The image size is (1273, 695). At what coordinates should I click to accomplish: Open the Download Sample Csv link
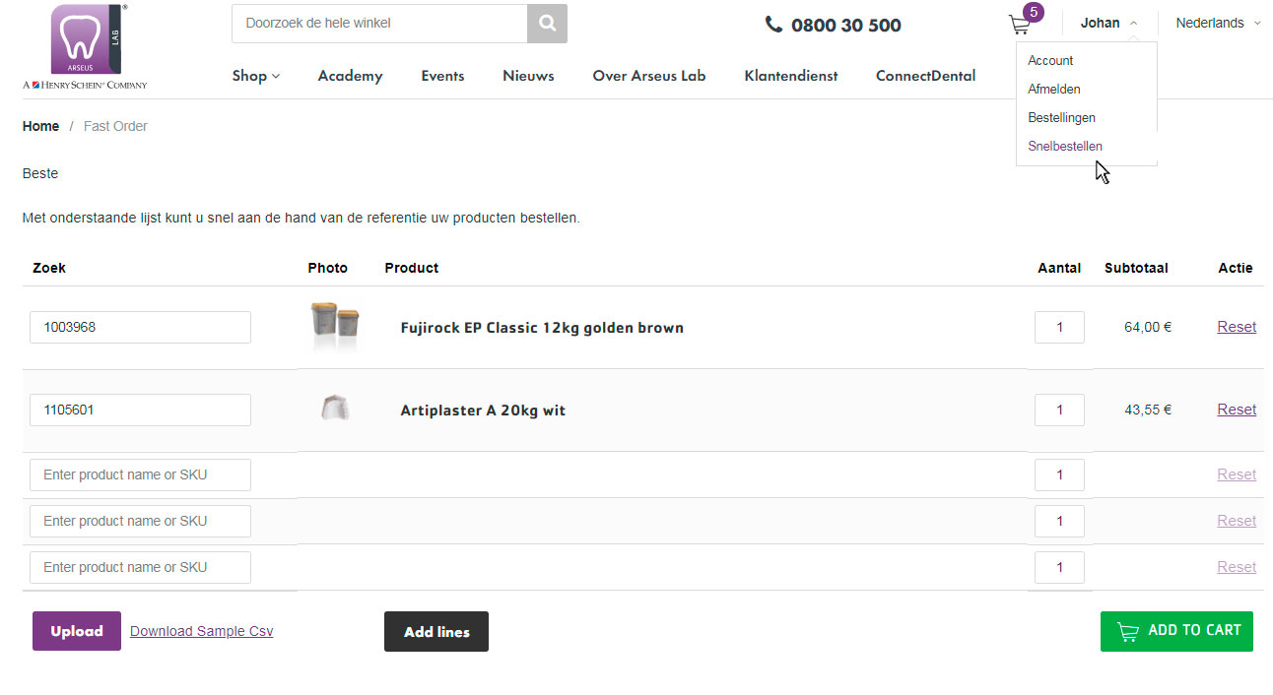(201, 631)
